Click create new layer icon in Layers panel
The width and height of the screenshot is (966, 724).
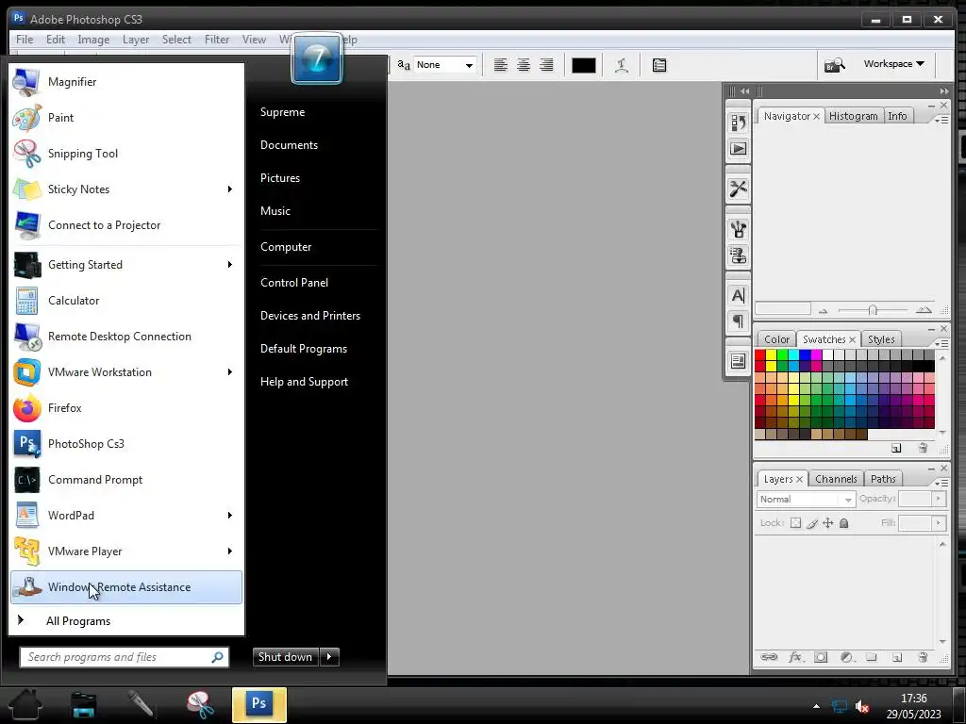[x=897, y=657]
